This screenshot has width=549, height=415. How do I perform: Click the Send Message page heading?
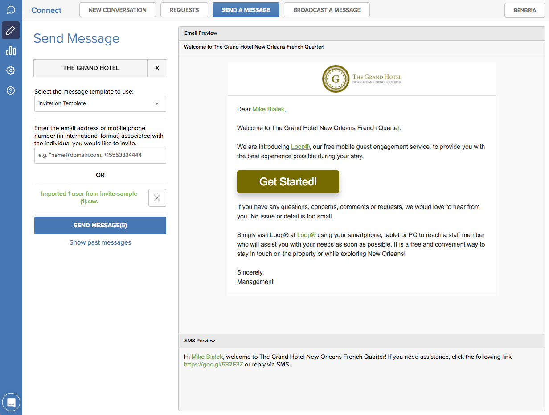[x=76, y=38]
